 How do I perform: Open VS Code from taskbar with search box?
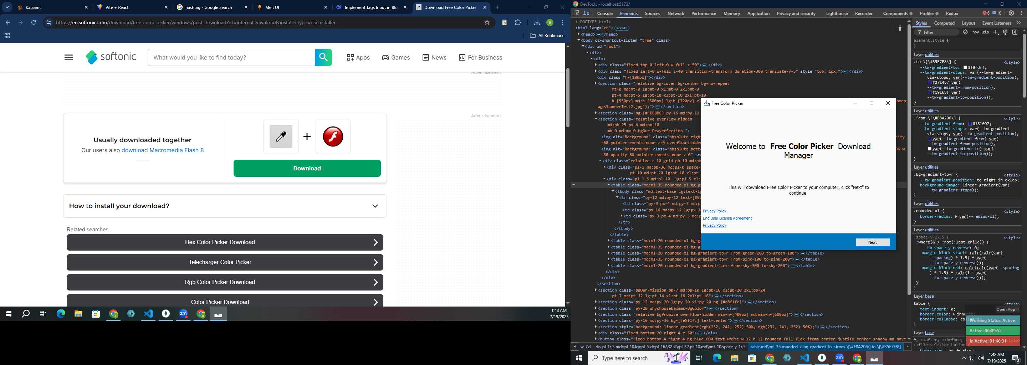tap(804, 358)
